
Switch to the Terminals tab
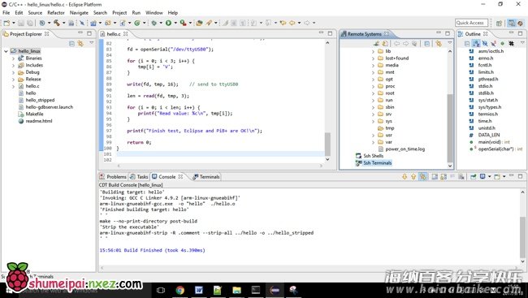(x=206, y=176)
